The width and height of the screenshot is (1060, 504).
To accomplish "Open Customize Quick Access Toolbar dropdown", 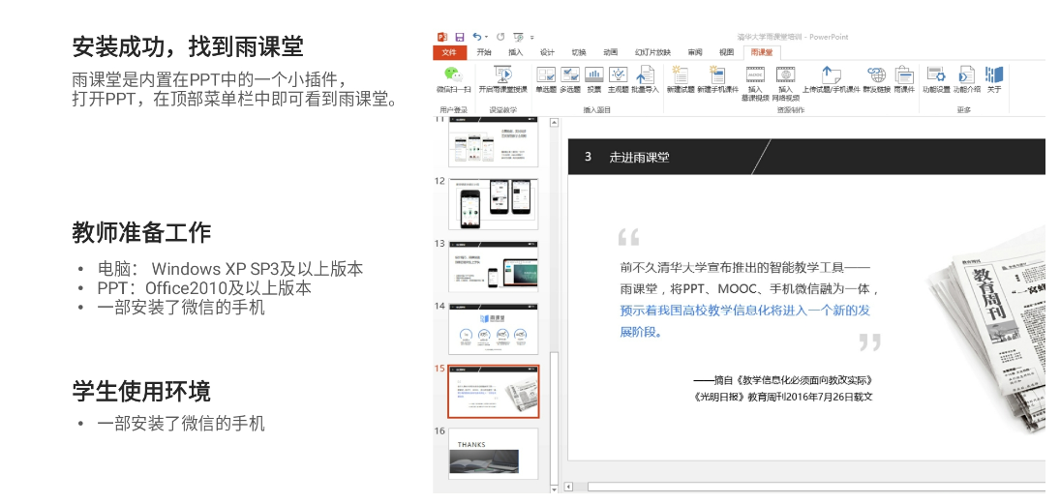I will click(x=532, y=37).
